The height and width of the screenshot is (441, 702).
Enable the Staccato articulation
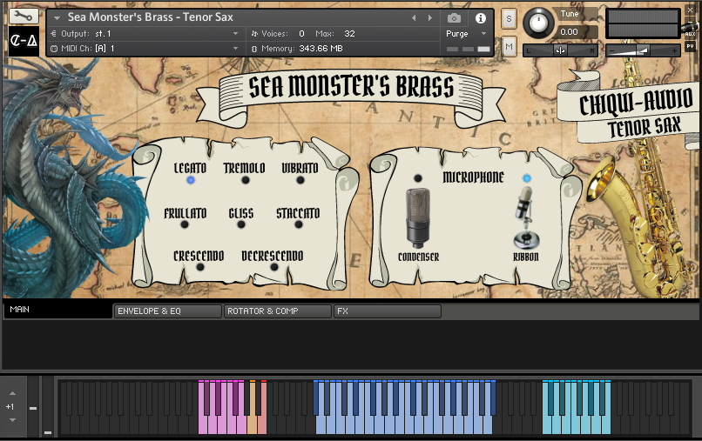click(299, 224)
